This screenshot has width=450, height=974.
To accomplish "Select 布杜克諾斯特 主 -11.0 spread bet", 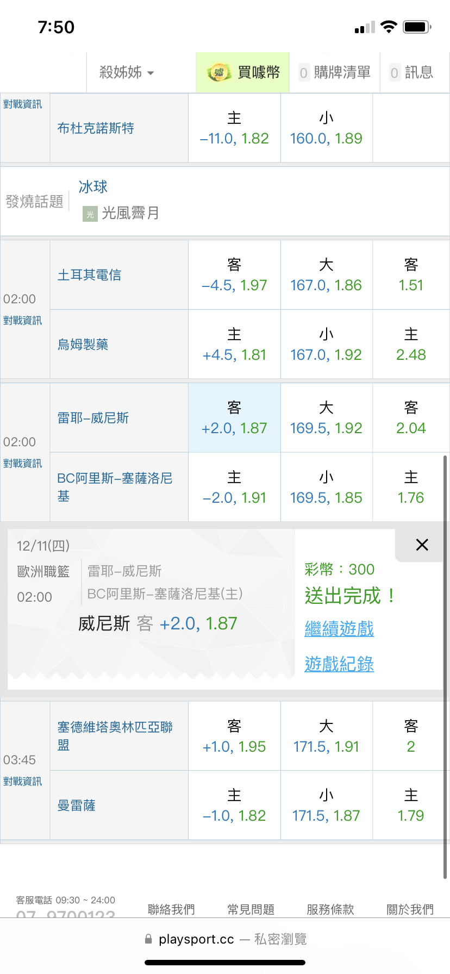I will click(x=234, y=128).
